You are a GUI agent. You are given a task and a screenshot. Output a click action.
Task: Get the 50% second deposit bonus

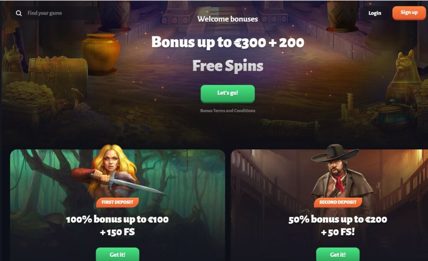338,254
